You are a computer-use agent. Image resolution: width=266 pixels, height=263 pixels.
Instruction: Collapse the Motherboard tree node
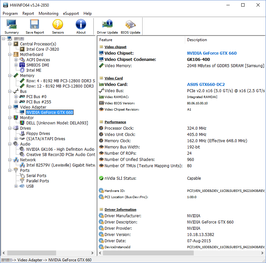coord(10,55)
